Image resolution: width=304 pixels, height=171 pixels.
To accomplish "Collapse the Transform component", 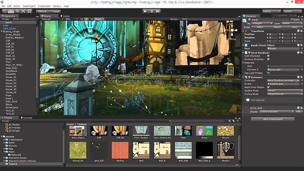I will click(x=243, y=31).
